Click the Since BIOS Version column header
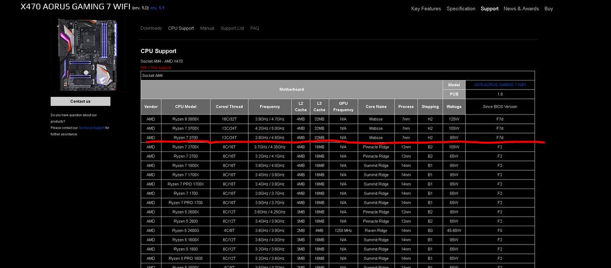Screen dimensions: 611x268 point(500,106)
